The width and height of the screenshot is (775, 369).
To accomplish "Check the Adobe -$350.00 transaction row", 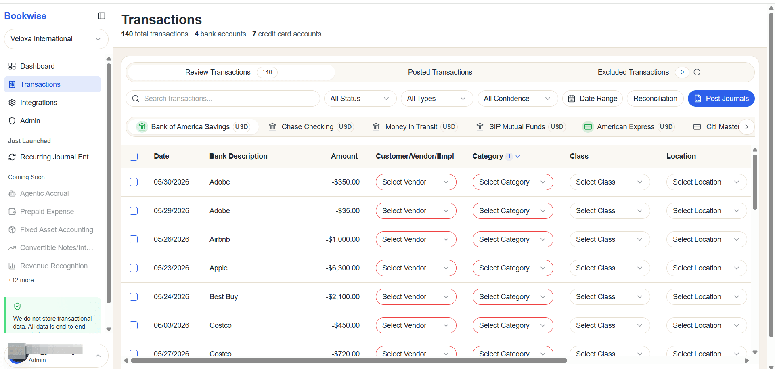I will pos(134,182).
